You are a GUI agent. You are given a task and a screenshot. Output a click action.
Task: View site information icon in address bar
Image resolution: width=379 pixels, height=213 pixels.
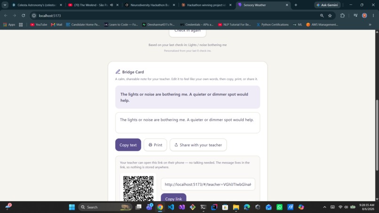[x=34, y=16]
